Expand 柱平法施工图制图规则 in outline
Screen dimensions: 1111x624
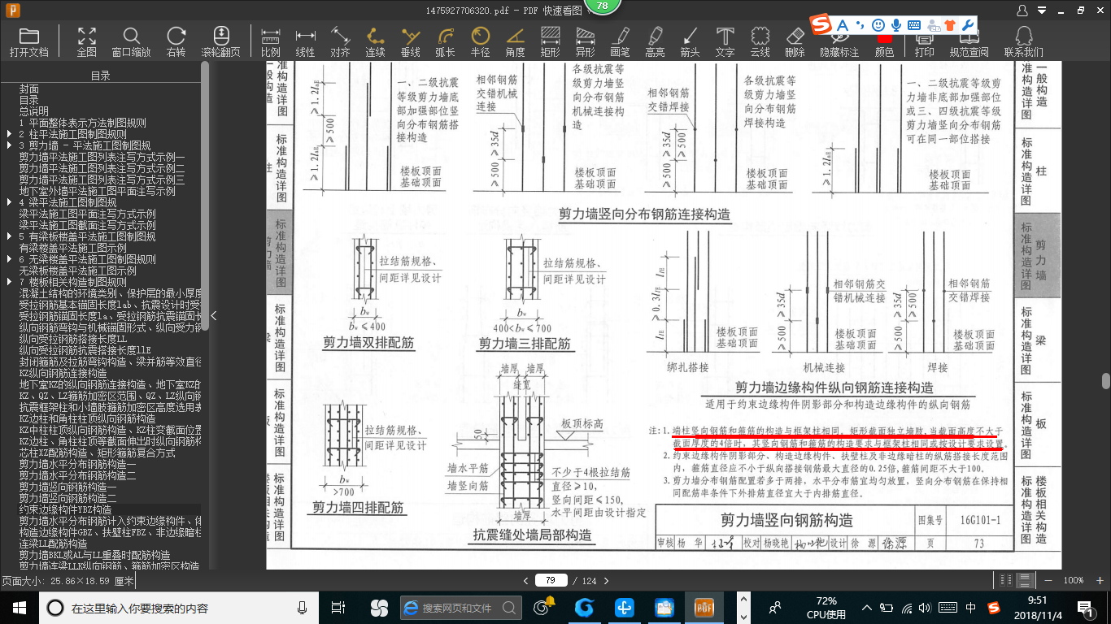tap(9, 134)
